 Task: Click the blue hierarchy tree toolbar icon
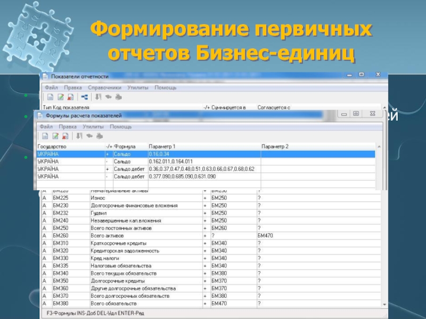[84, 97]
